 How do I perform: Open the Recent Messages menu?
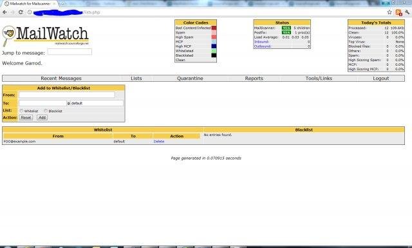coord(61,79)
